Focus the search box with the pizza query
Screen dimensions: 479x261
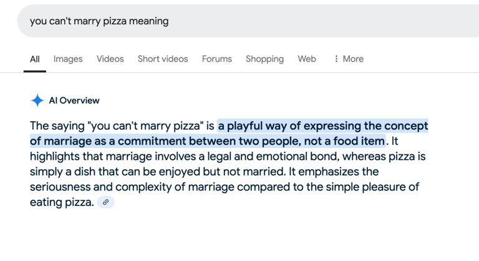pyautogui.click(x=249, y=21)
